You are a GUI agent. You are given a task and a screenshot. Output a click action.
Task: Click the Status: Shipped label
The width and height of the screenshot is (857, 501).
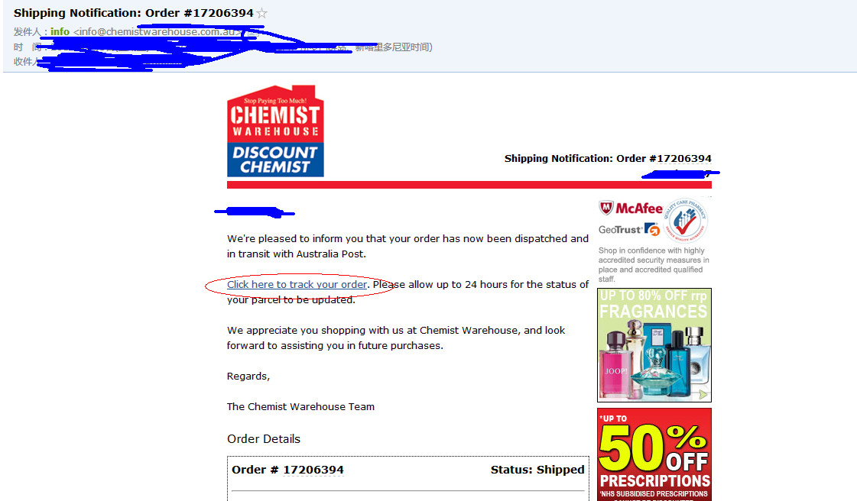click(537, 470)
